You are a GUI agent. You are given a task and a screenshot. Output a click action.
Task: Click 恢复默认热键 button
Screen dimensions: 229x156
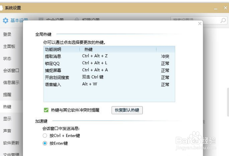point(127,110)
